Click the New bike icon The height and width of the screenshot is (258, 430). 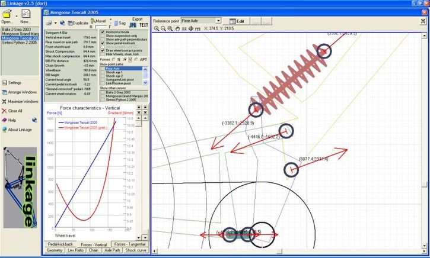26,14
